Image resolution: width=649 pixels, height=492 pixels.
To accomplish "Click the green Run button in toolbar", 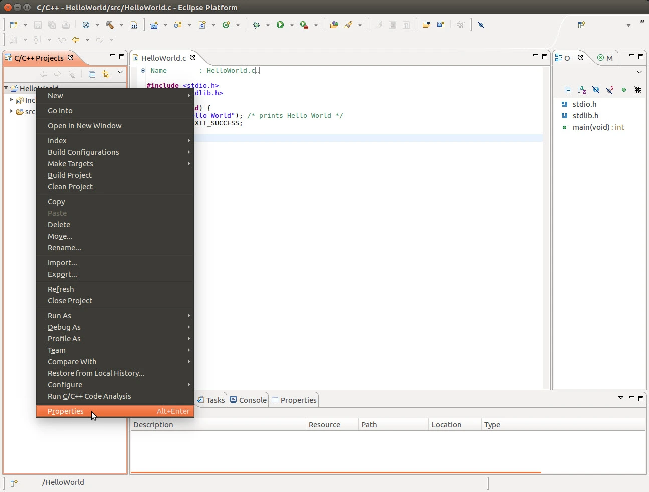I will (x=280, y=25).
